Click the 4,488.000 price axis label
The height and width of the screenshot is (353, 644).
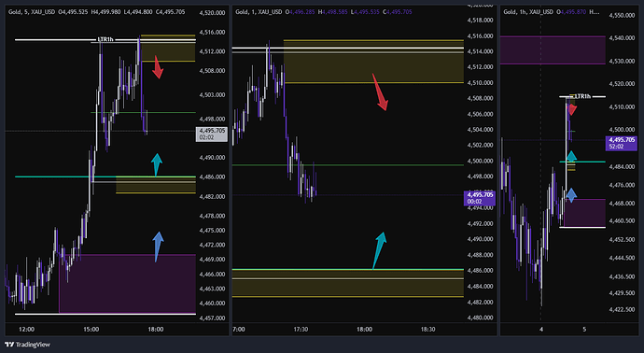click(480, 255)
